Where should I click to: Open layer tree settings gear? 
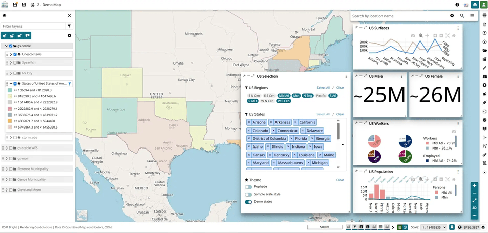click(x=69, y=35)
